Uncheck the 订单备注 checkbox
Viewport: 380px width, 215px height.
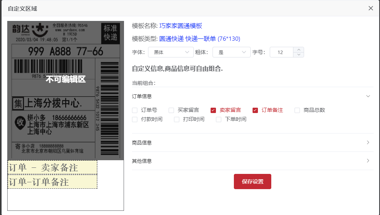(x=255, y=110)
